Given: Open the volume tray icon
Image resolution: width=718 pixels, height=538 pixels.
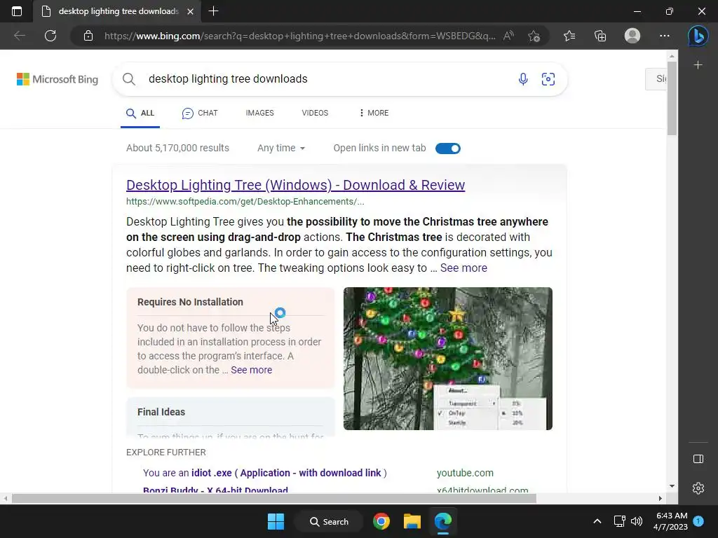Looking at the screenshot, I should click(x=637, y=521).
